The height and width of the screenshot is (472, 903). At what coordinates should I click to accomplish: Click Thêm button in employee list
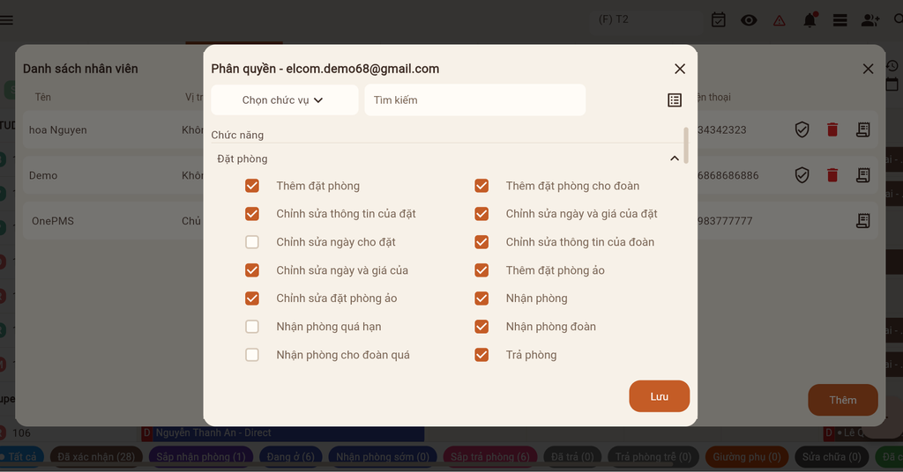(x=843, y=400)
